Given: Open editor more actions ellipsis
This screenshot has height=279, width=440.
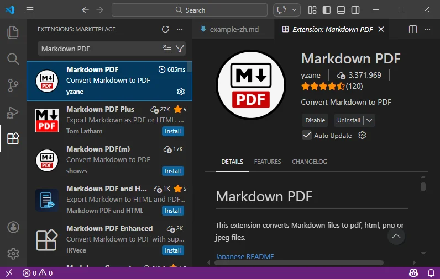Looking at the screenshot, I should click(427, 29).
